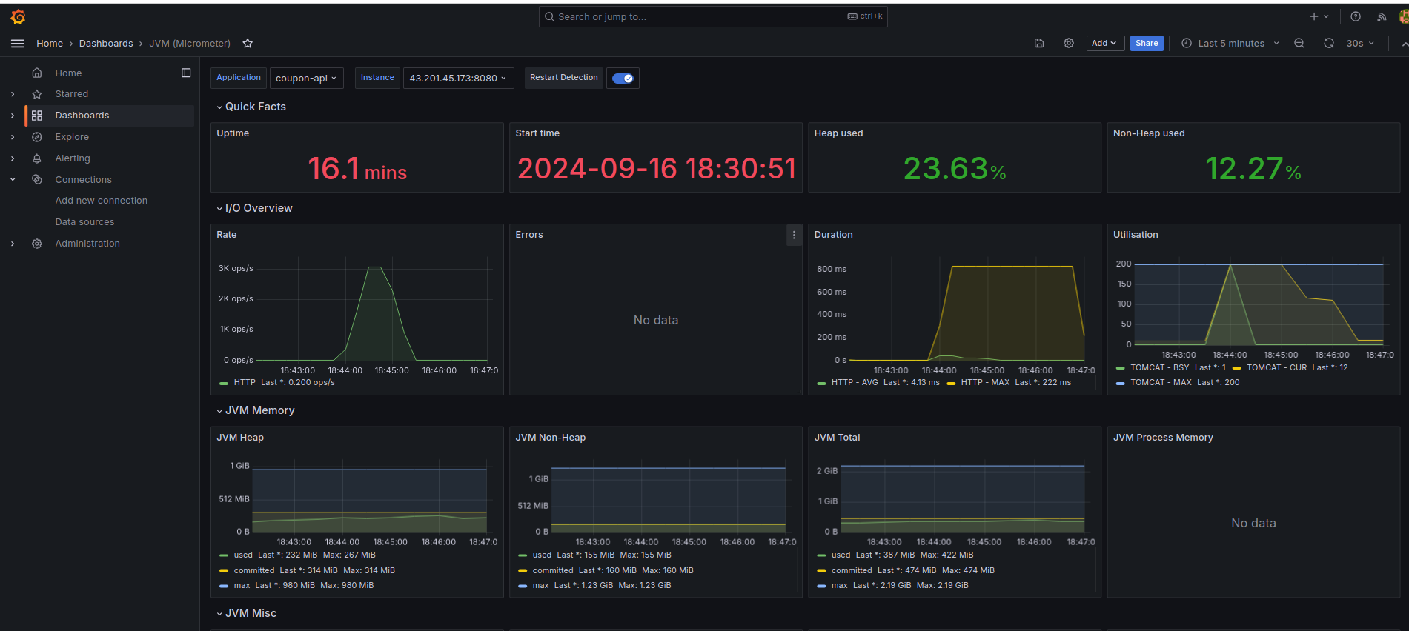Expand the JVM Misc row
1409x631 pixels.
click(x=246, y=613)
